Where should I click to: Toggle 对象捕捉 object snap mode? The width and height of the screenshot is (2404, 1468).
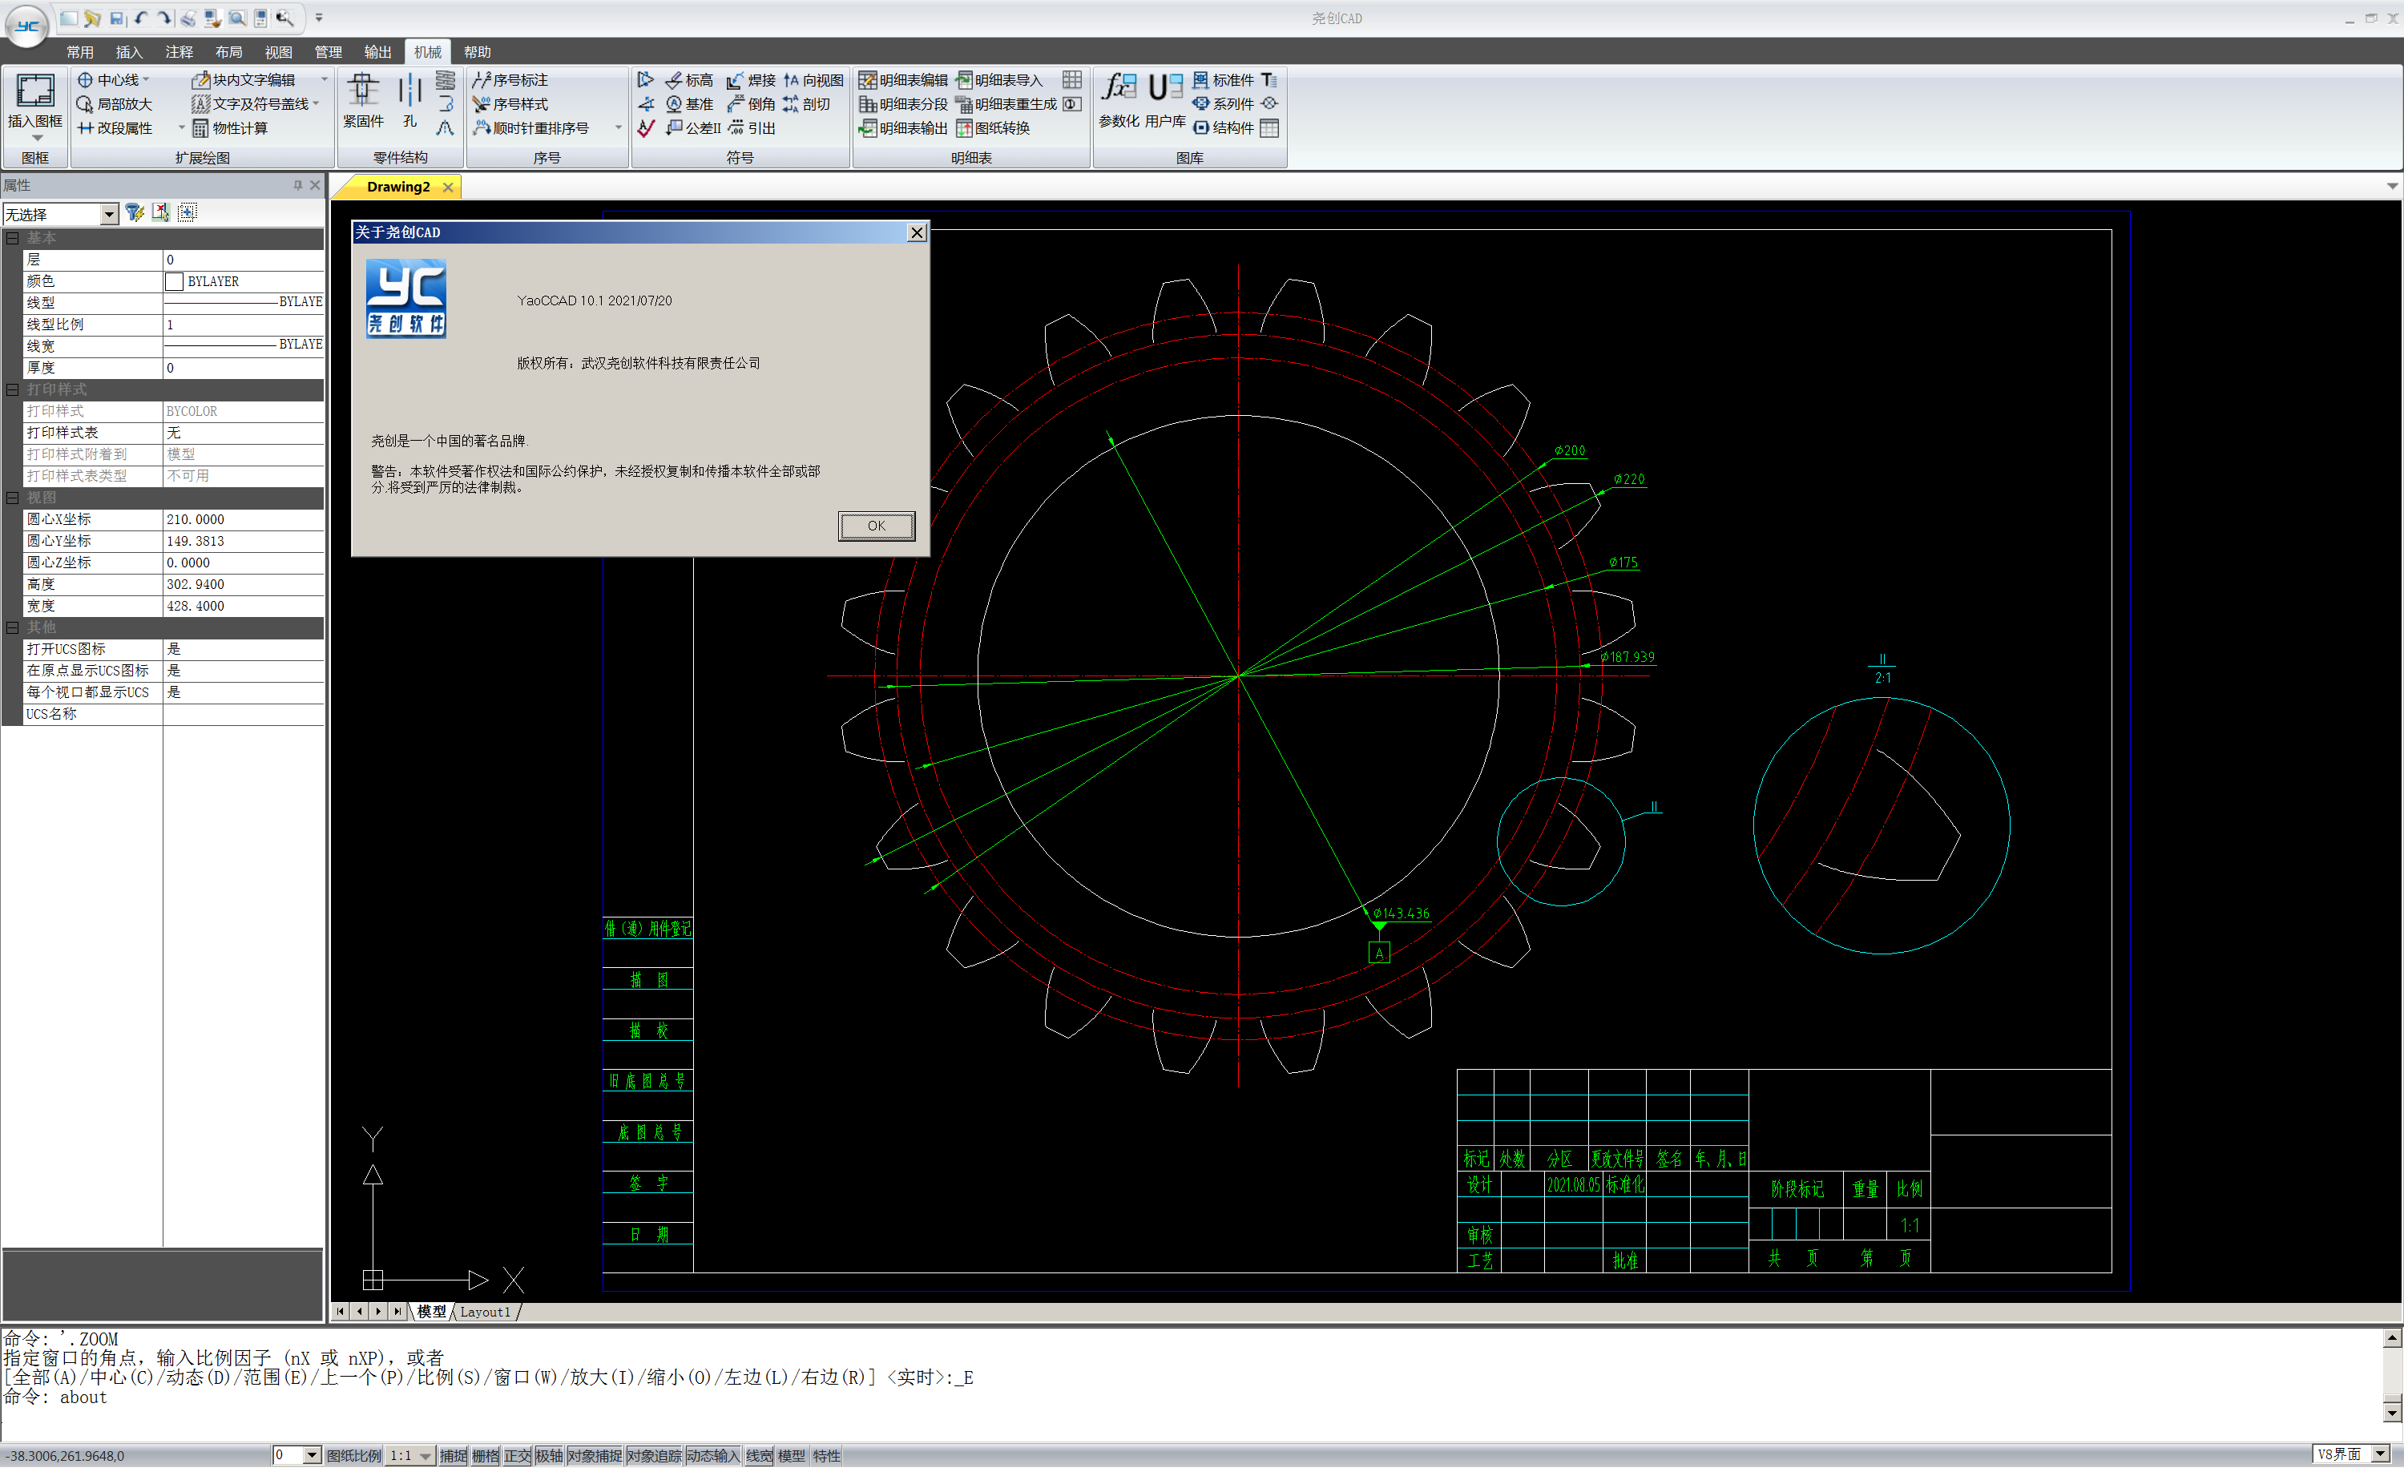tap(594, 1455)
